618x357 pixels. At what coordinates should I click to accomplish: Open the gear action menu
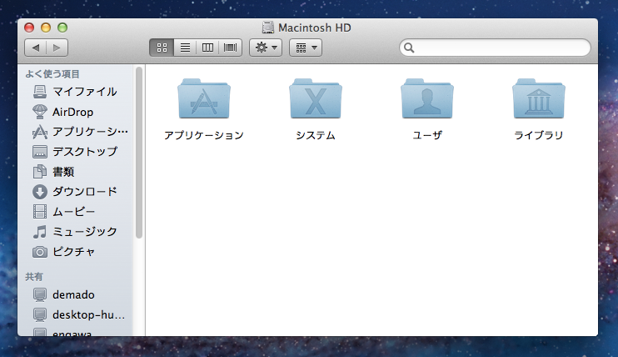(x=266, y=48)
